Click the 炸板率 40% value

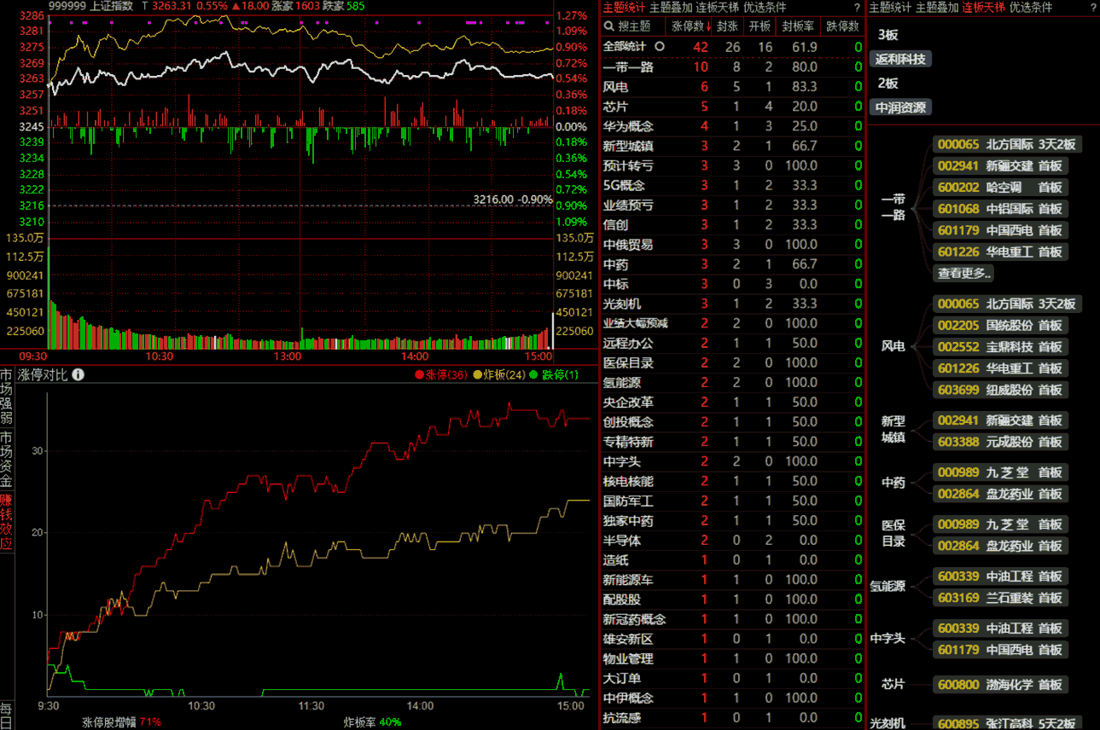(x=390, y=722)
